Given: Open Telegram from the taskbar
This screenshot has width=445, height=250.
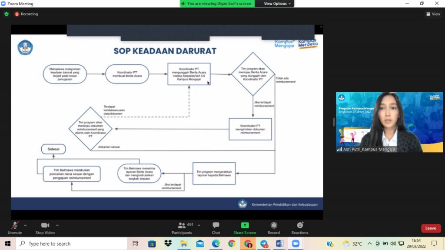Looking at the screenshot, I should [264, 243].
